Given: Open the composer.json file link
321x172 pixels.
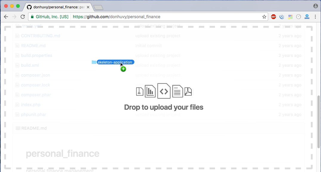Looking at the screenshot, I should click(36, 75).
